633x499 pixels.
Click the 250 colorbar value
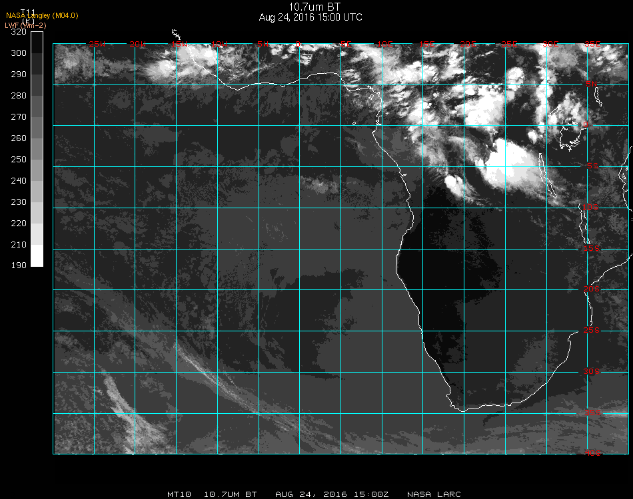[19, 159]
